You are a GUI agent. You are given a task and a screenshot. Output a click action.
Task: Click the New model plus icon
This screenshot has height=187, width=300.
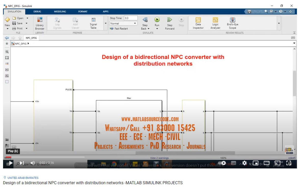tap(7, 19)
